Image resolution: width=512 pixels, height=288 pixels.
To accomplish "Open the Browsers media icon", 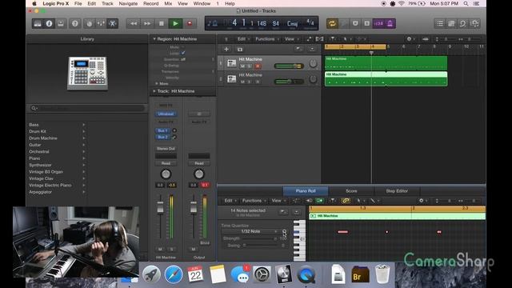I will [x=474, y=23].
